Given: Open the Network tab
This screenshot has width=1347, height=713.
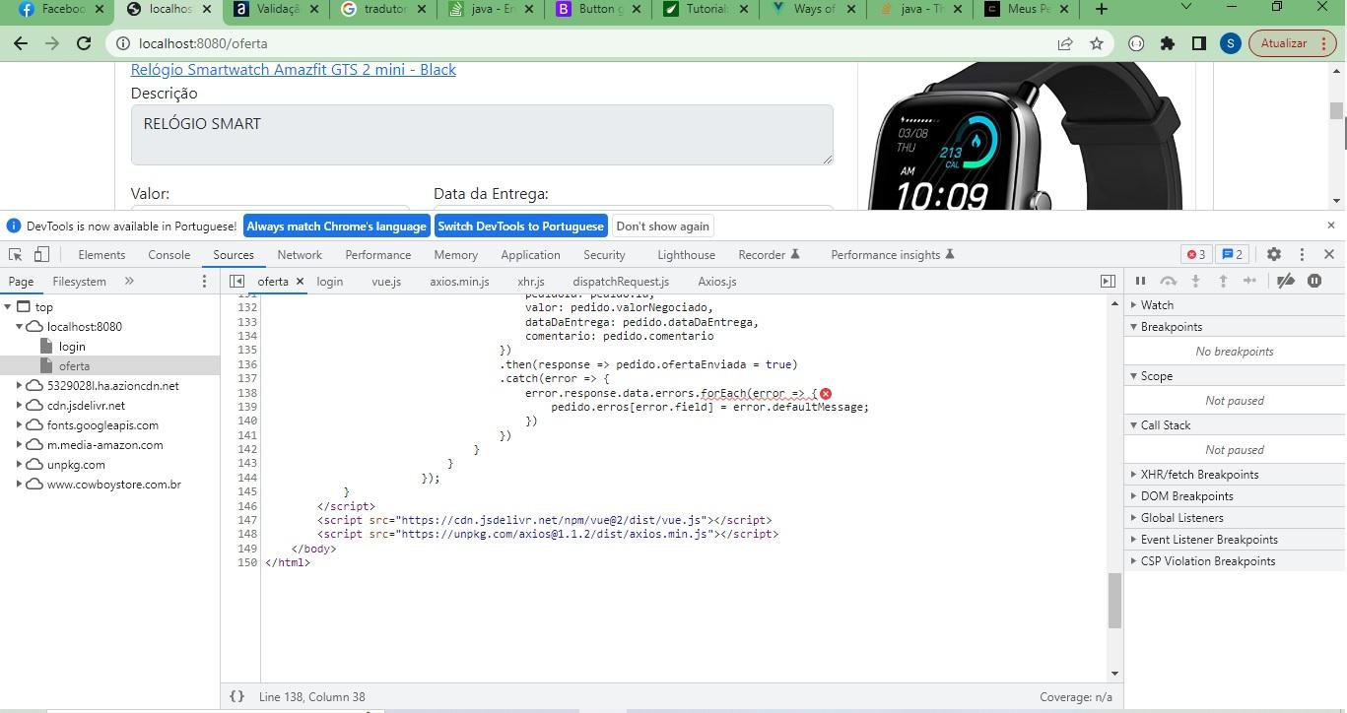Looking at the screenshot, I should click(300, 254).
